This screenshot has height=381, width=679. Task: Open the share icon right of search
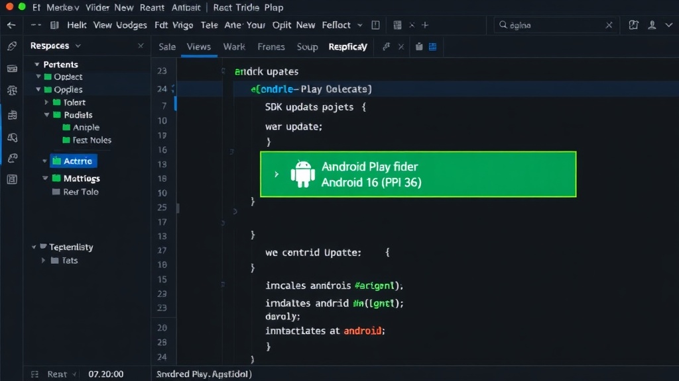coord(633,25)
